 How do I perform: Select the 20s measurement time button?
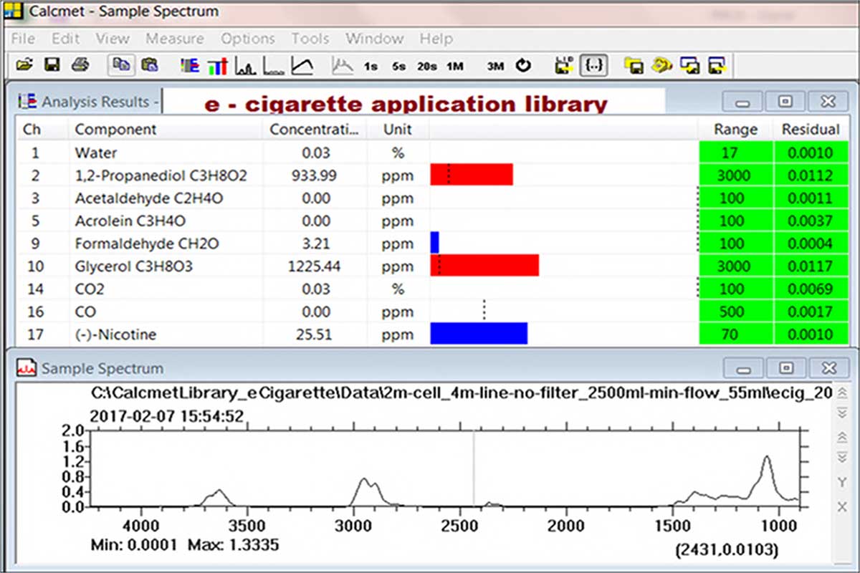[427, 67]
